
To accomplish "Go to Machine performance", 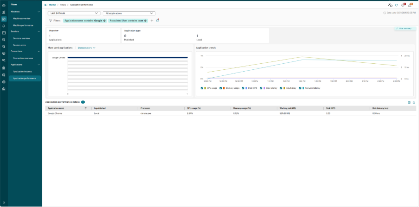I will pyautogui.click(x=23, y=26).
